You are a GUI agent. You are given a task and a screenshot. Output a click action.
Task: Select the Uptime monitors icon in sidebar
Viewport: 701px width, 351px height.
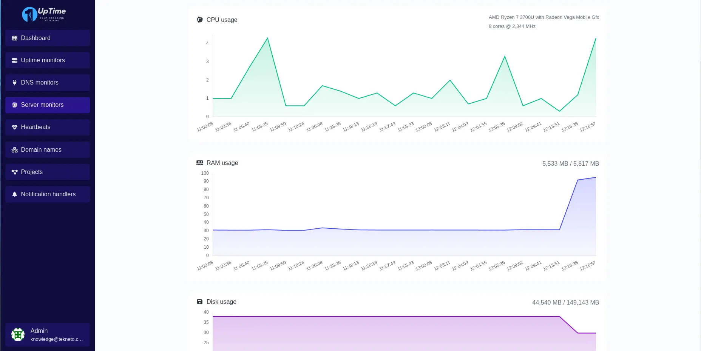click(14, 60)
